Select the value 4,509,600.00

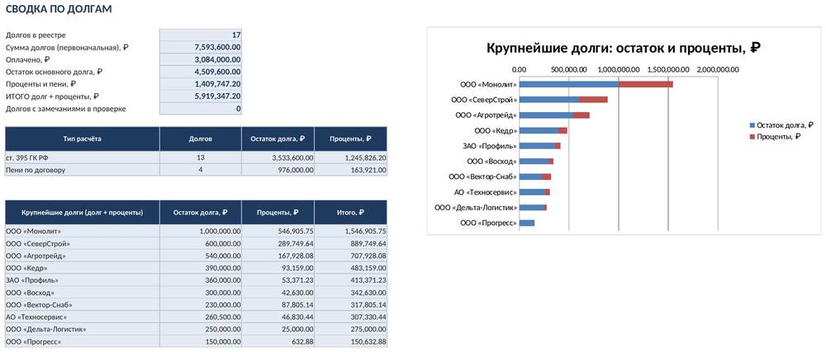tap(201, 72)
